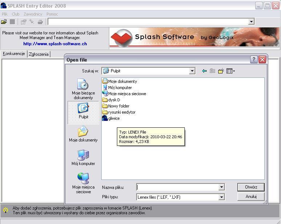Click the tools wrench toolbar icon

click(x=32, y=22)
